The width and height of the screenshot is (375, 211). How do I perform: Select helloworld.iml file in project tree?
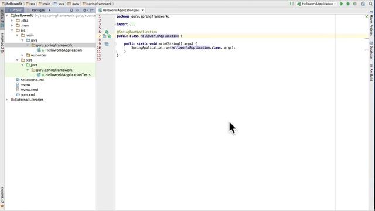click(x=32, y=80)
